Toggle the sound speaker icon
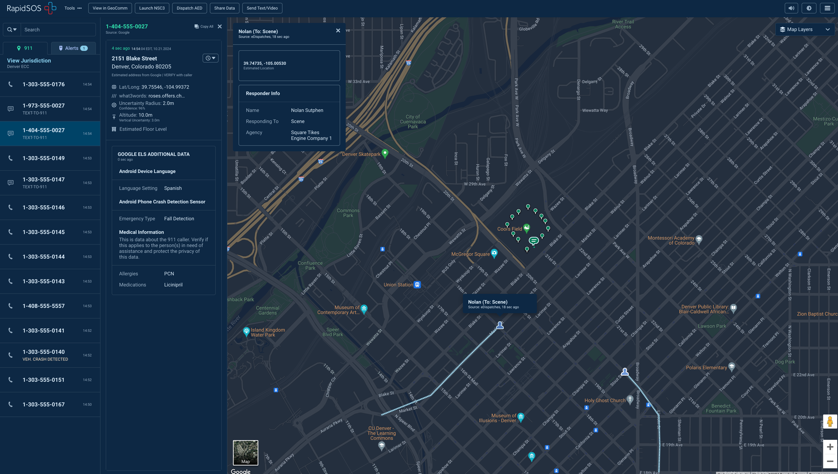The height and width of the screenshot is (474, 838). pos(791,8)
